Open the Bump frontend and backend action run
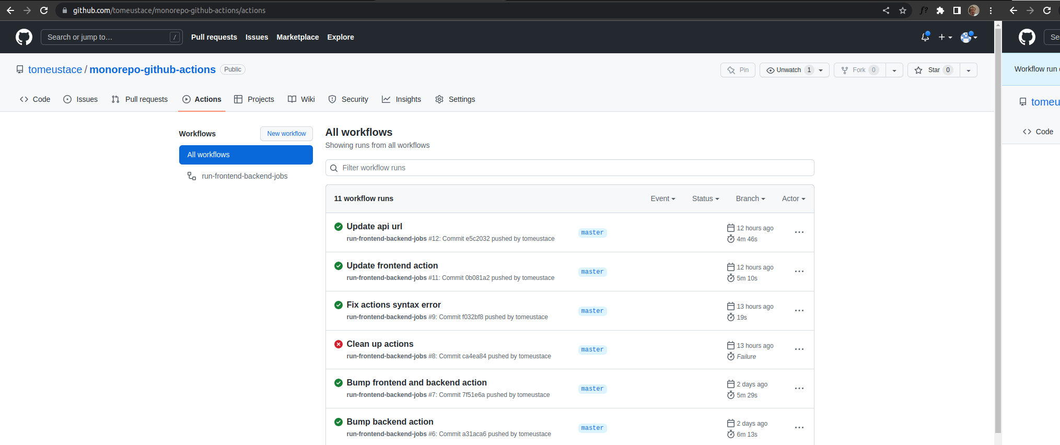The image size is (1060, 445). (417, 382)
